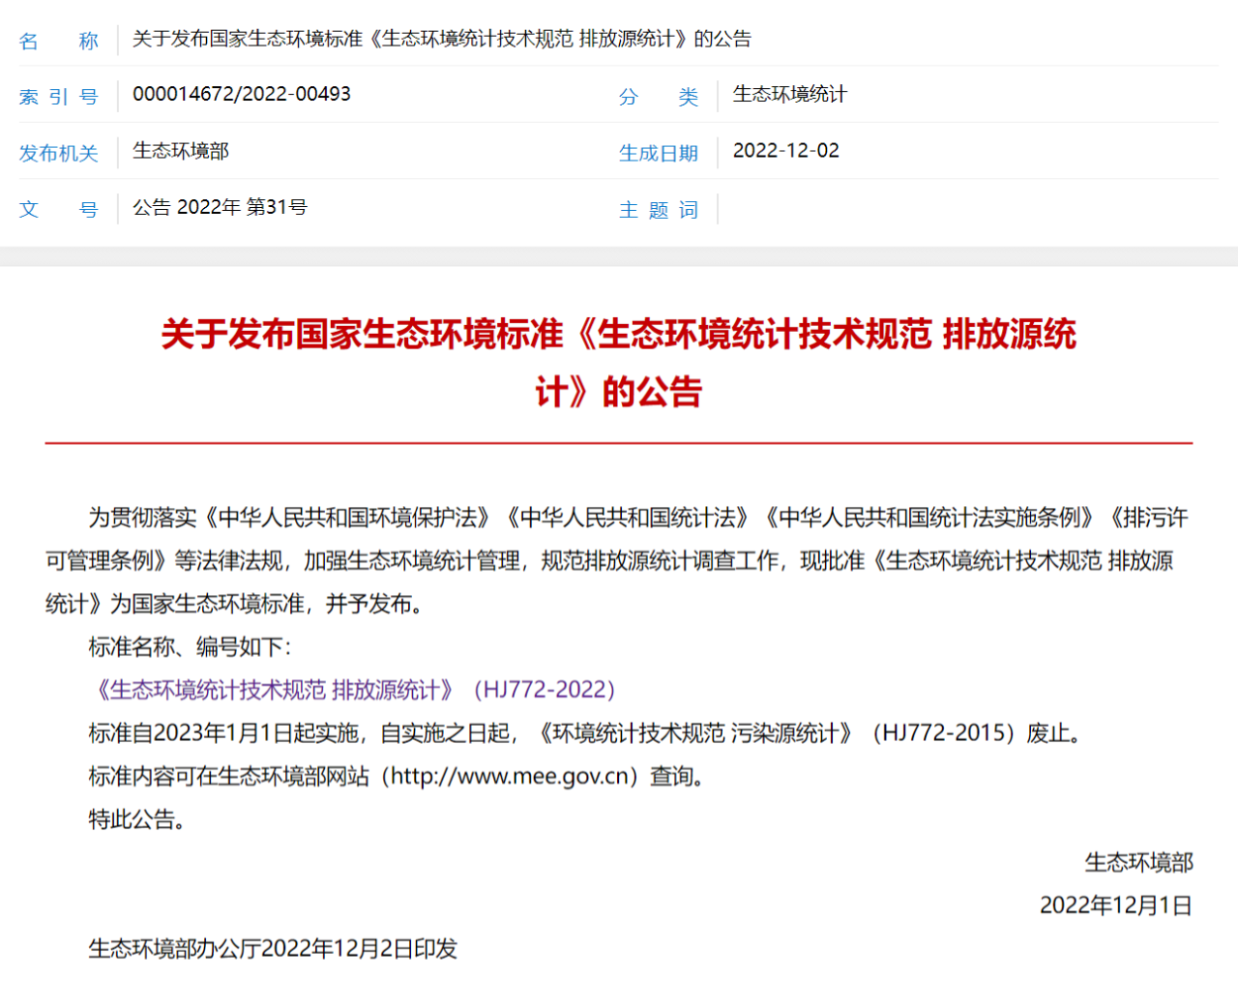Click the 分类 field label
This screenshot has height=981, width=1238.
tap(658, 96)
